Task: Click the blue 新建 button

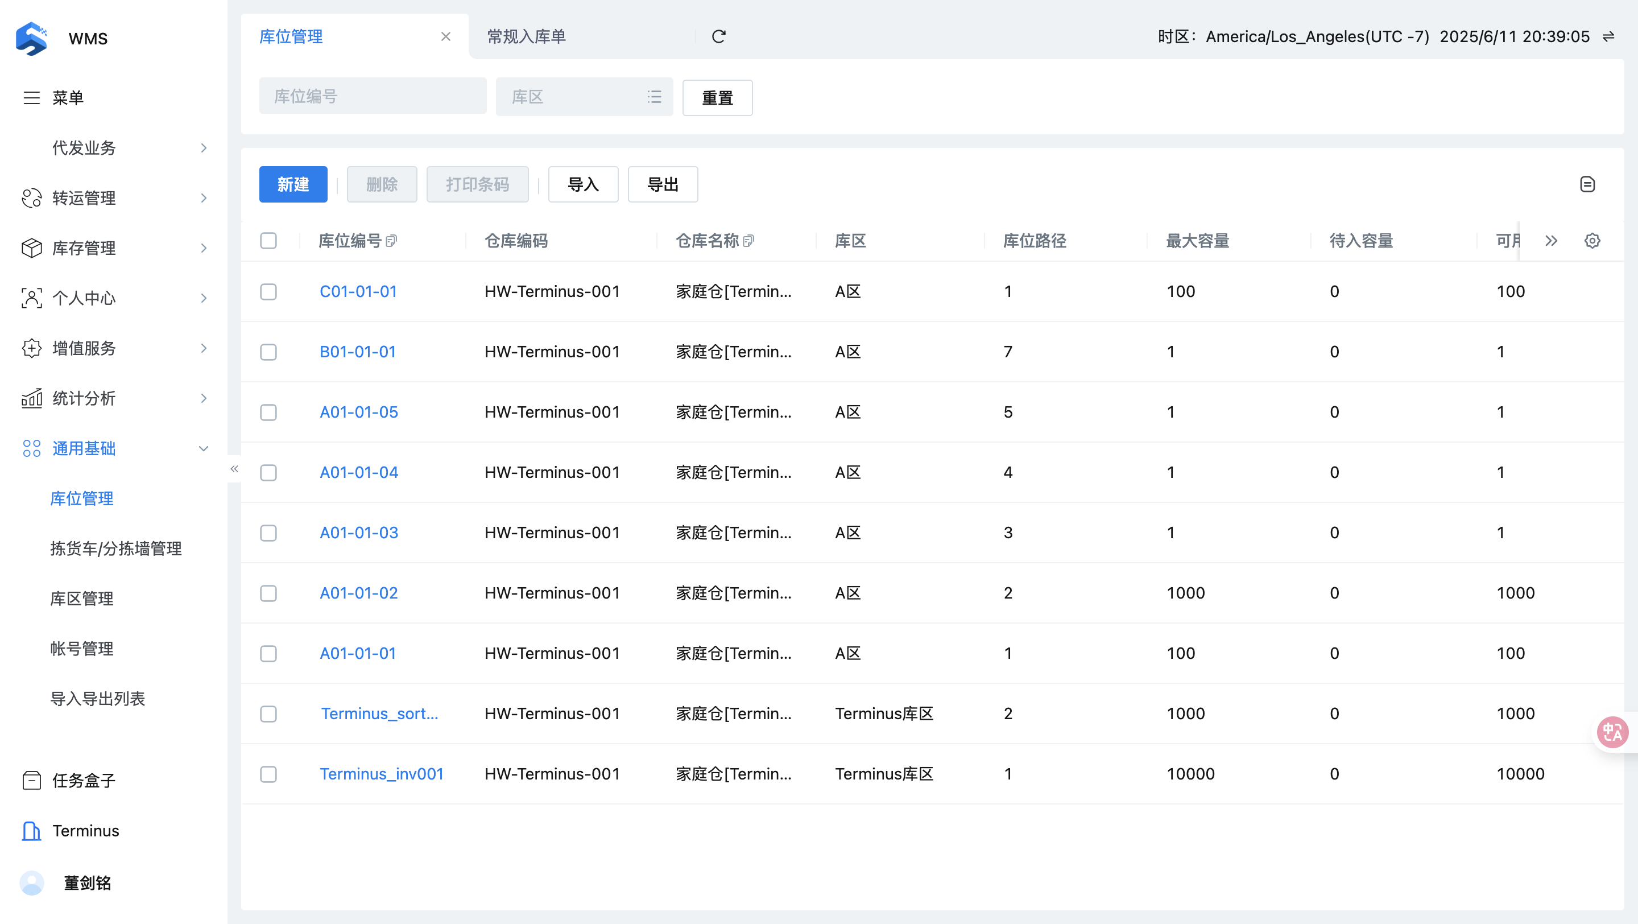Action: tap(293, 184)
